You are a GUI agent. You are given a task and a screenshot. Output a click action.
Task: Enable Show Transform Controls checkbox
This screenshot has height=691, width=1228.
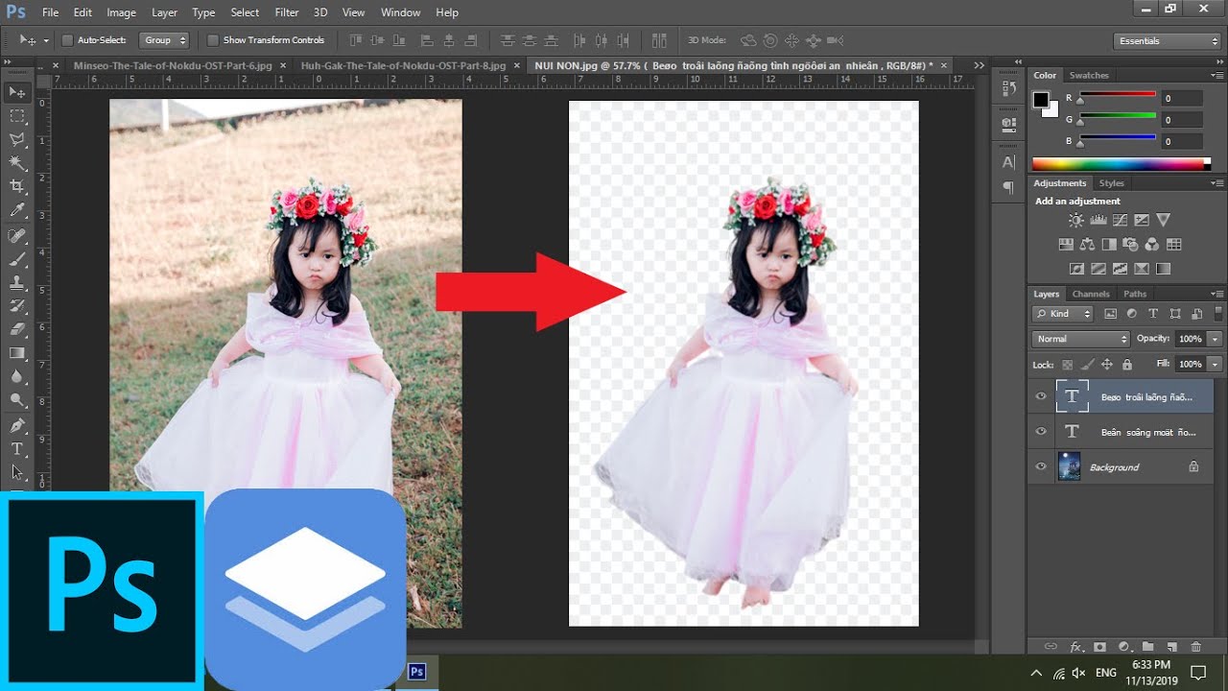(213, 40)
